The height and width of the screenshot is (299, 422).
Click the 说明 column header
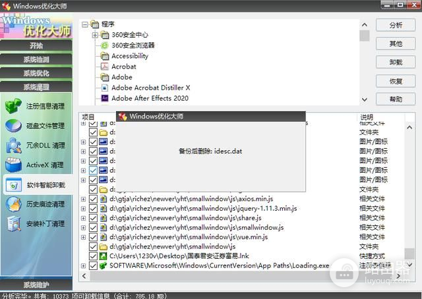click(367, 117)
